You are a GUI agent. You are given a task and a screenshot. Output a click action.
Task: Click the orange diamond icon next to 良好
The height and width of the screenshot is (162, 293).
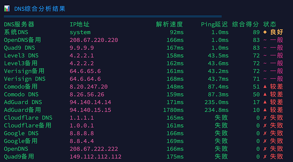[265, 32]
